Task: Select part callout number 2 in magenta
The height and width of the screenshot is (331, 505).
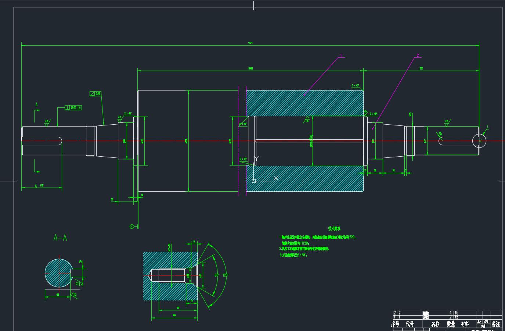Action: [418, 56]
